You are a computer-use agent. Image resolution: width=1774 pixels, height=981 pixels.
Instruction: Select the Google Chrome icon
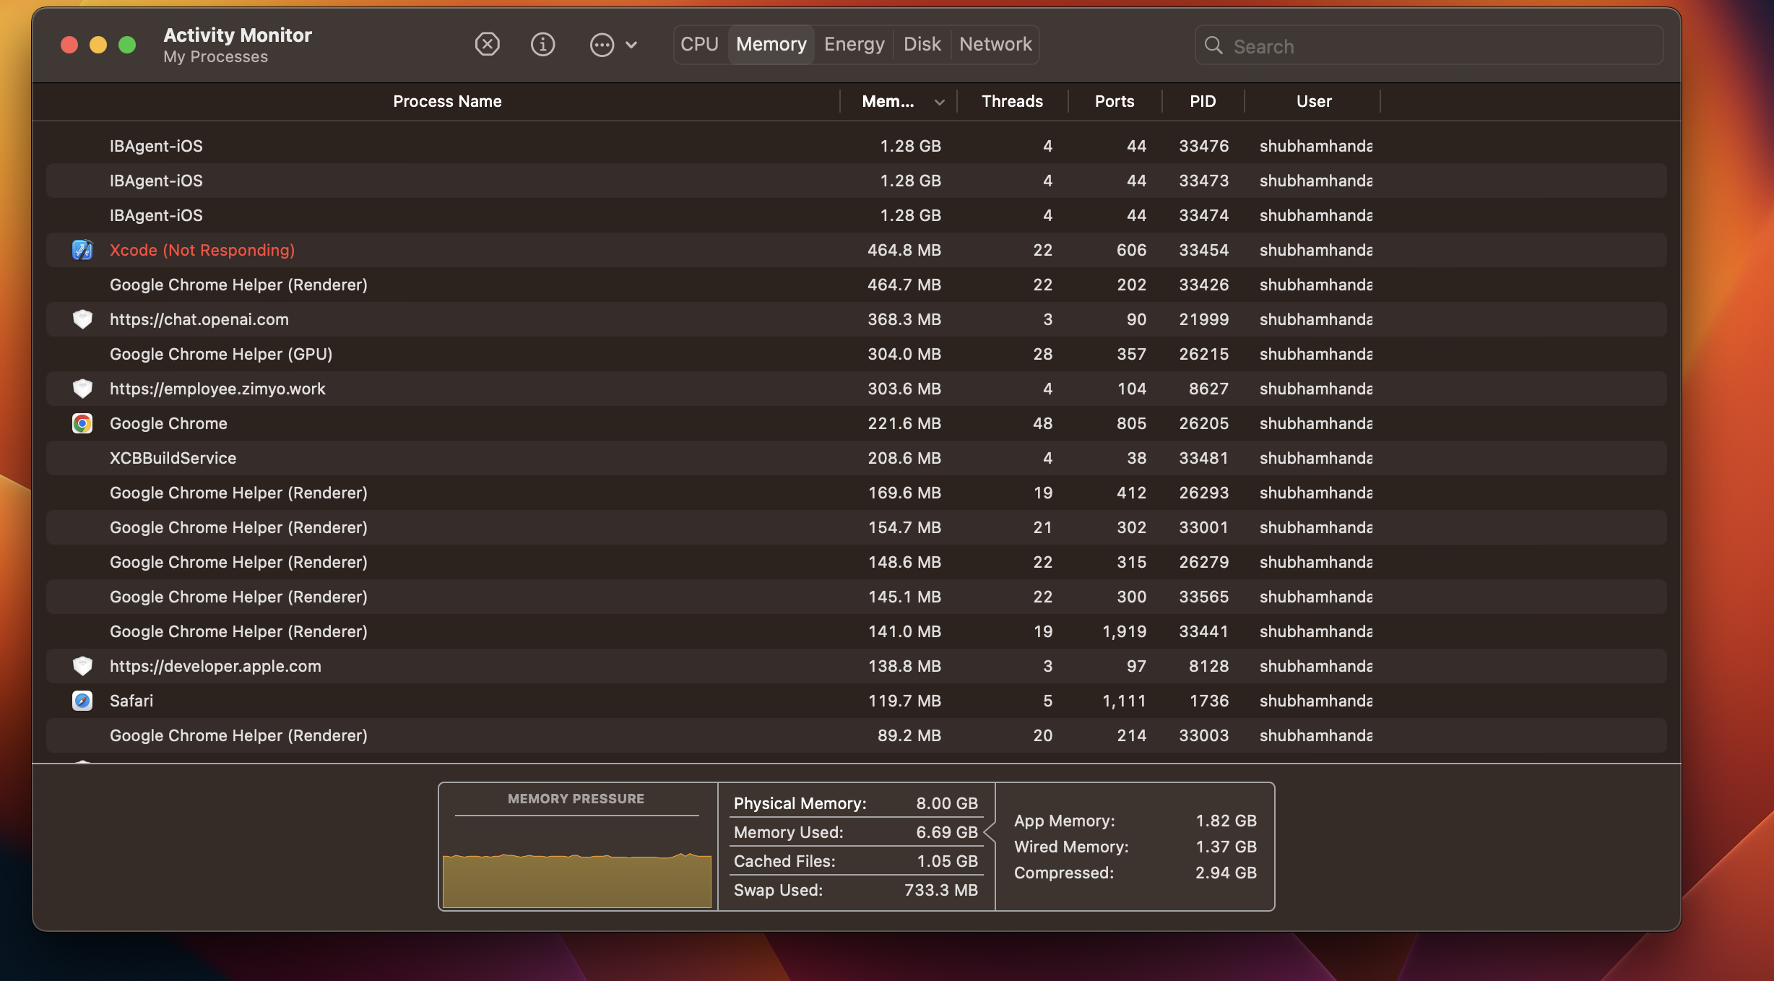point(82,423)
